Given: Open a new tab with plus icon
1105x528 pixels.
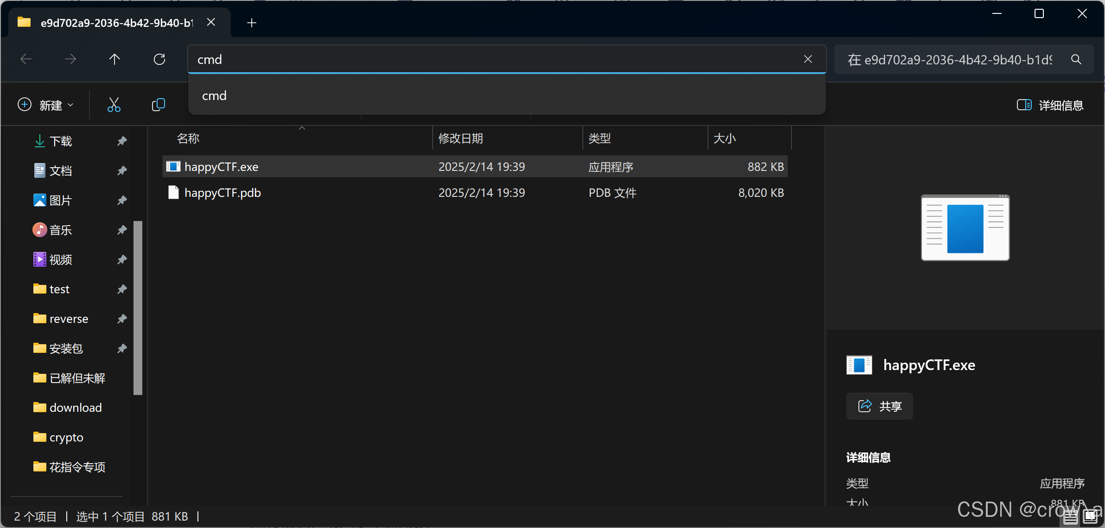Looking at the screenshot, I should pyautogui.click(x=252, y=23).
